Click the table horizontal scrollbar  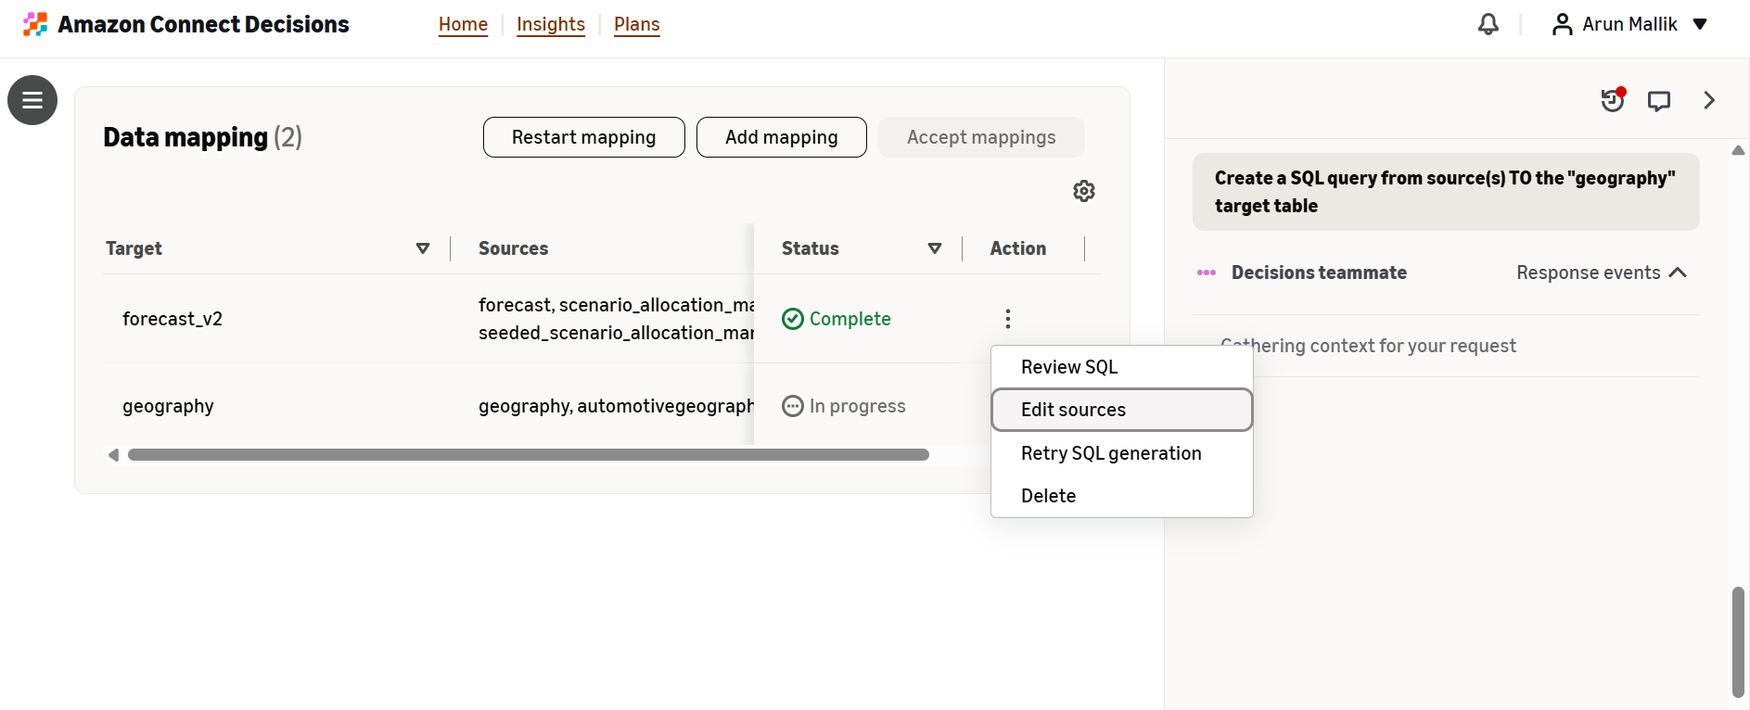(529, 455)
